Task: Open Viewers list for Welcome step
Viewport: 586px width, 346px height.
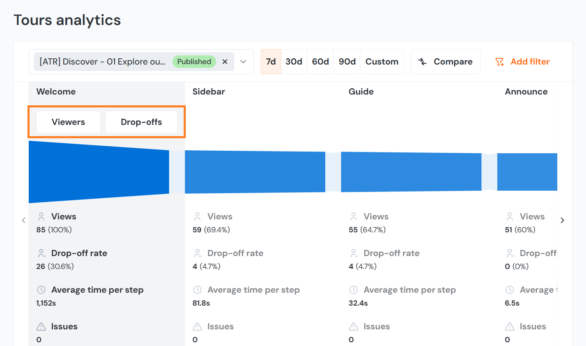Action: coord(68,122)
